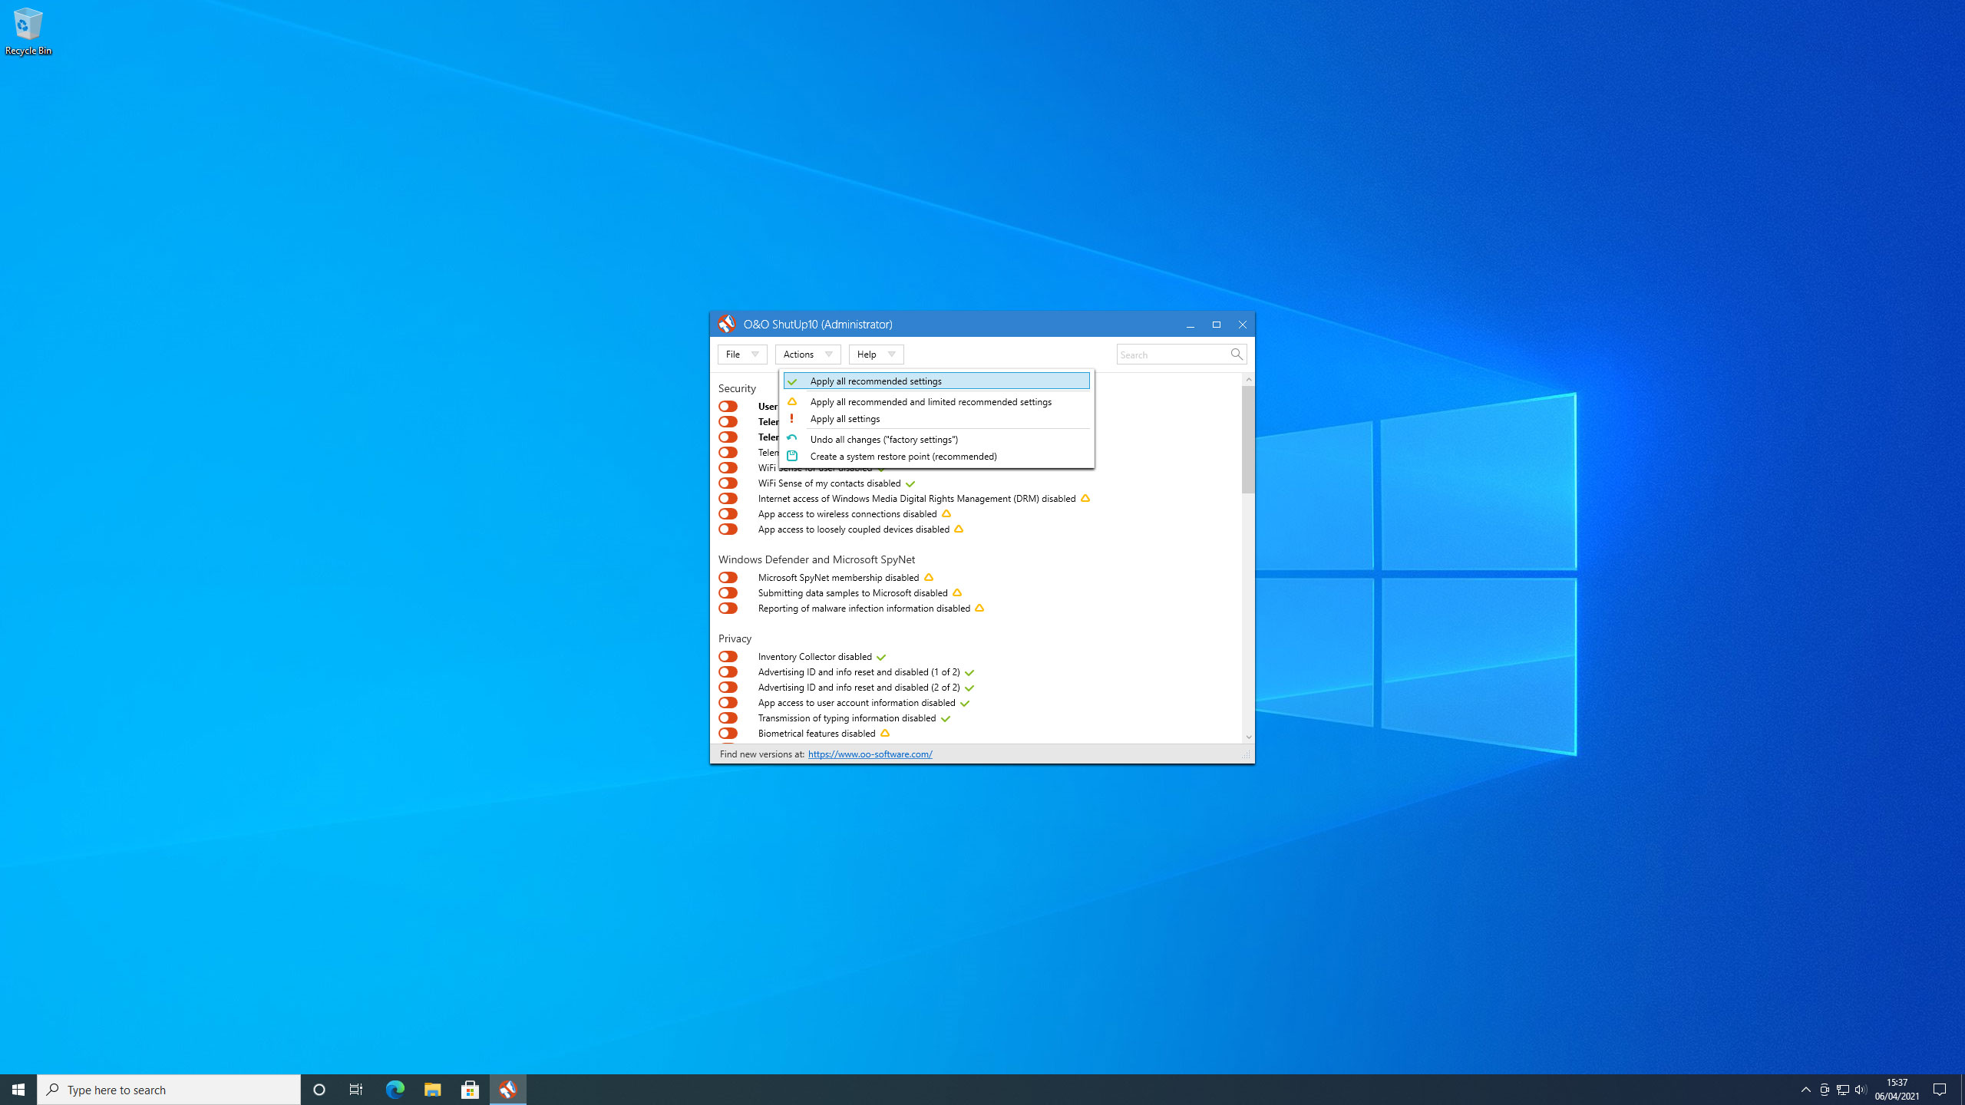Toggle App access to user account information disabled

pyautogui.click(x=728, y=703)
